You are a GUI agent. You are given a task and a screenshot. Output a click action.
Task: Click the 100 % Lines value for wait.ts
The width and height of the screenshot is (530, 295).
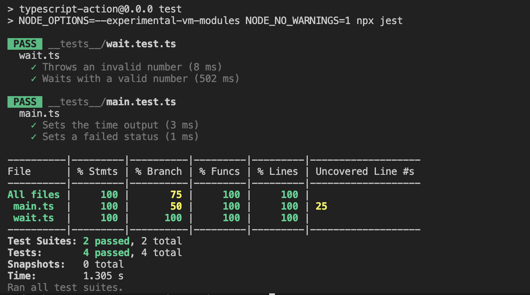(290, 218)
